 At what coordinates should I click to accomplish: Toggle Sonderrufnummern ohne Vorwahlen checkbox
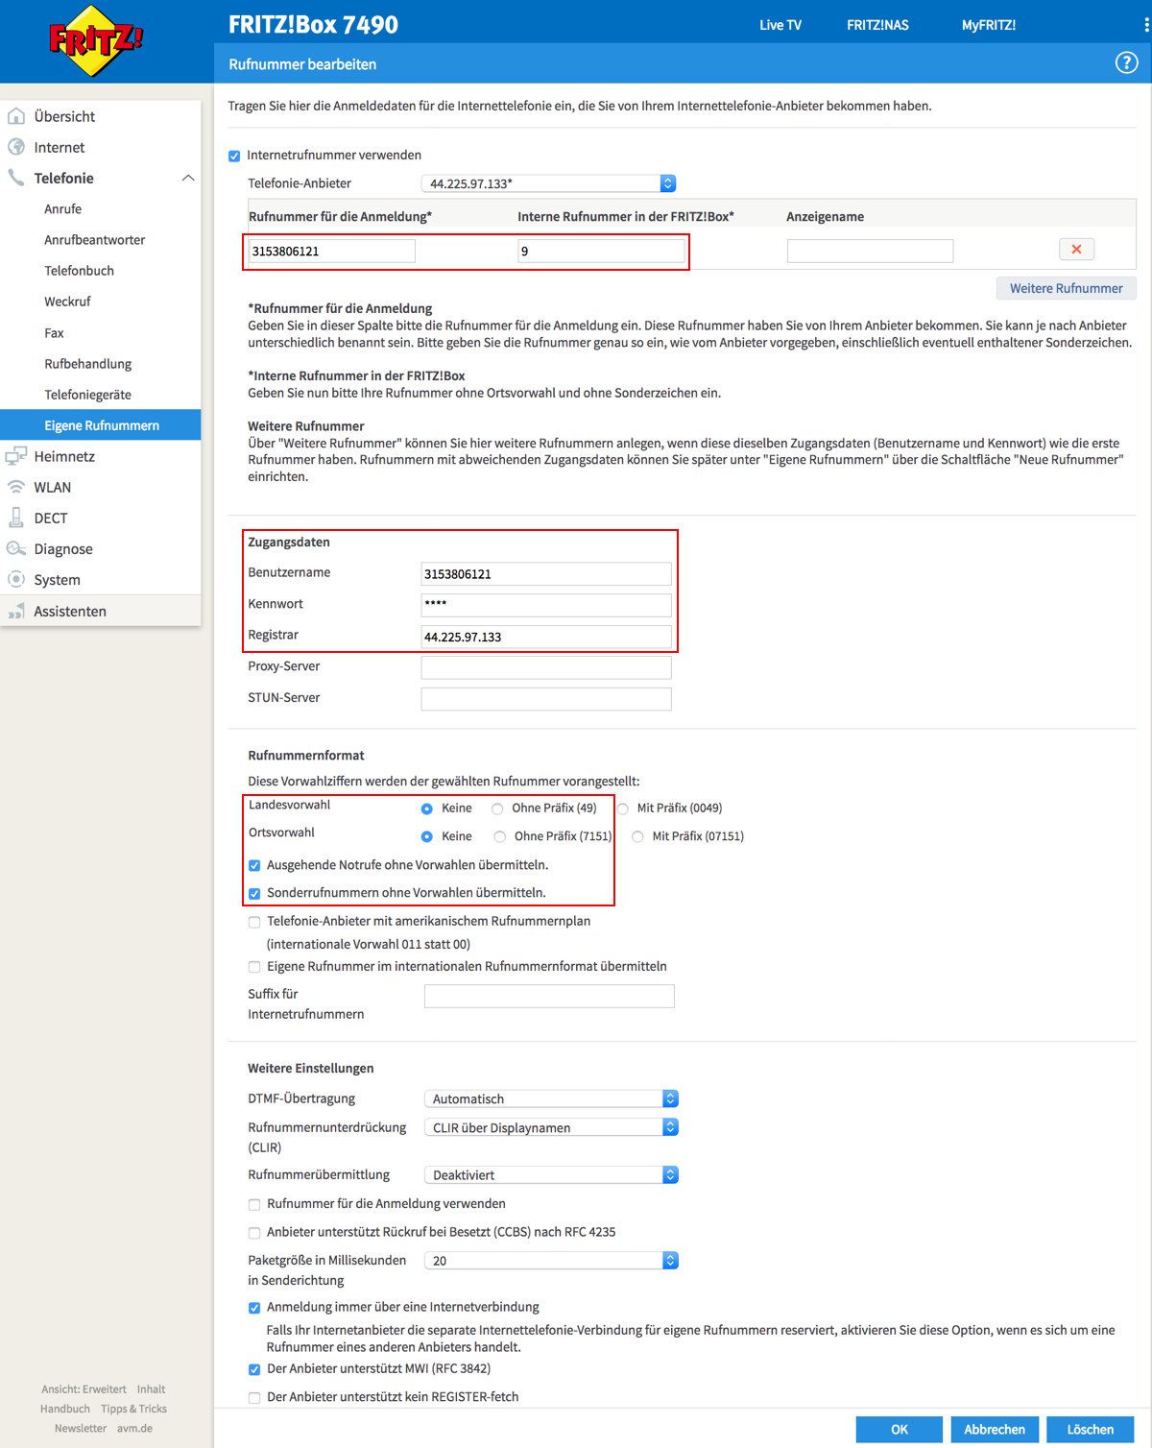[254, 893]
